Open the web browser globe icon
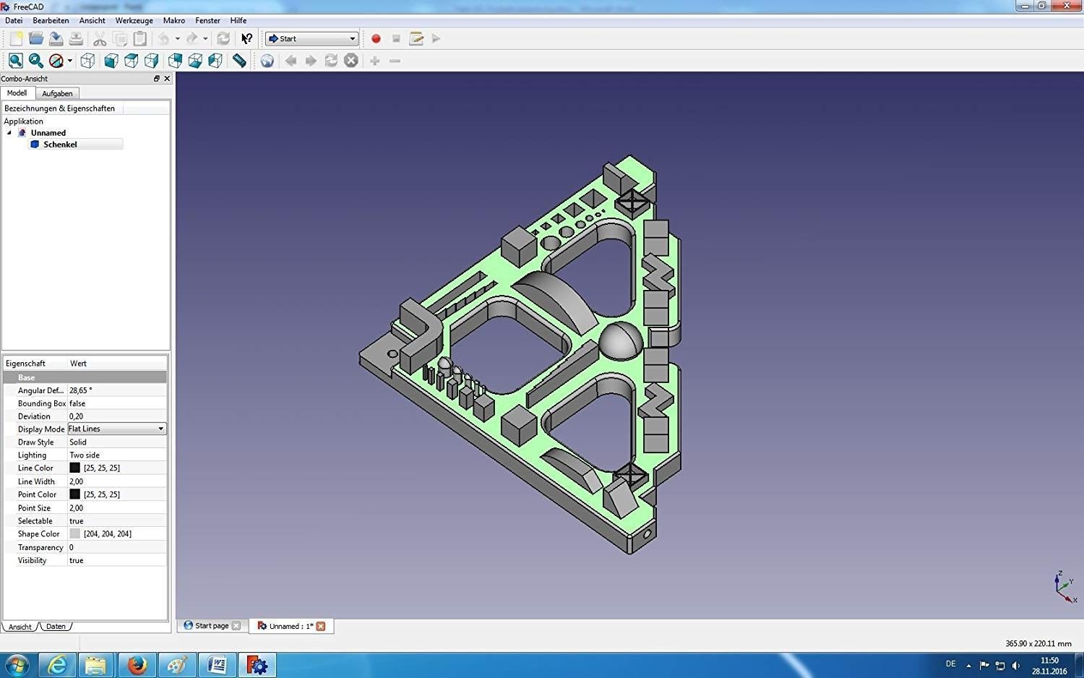 pos(267,61)
